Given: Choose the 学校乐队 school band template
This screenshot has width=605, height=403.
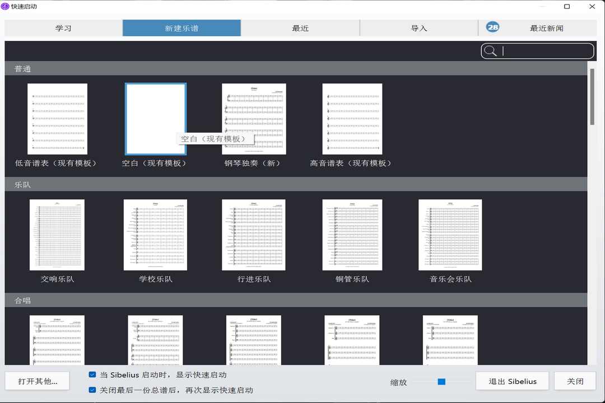Looking at the screenshot, I should pyautogui.click(x=155, y=235).
